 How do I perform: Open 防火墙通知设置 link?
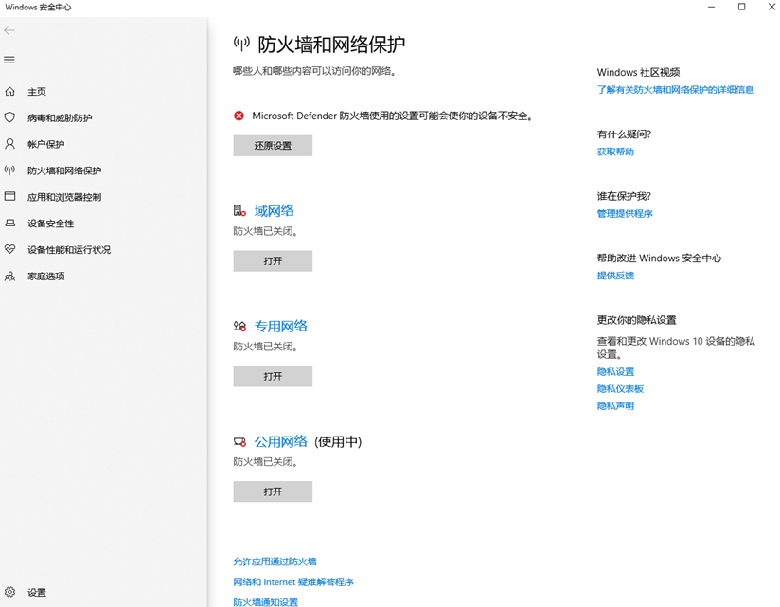[266, 602]
